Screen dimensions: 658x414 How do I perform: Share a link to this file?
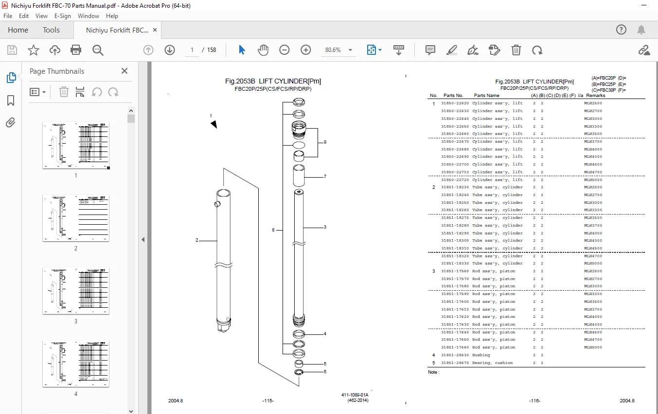tap(644, 50)
